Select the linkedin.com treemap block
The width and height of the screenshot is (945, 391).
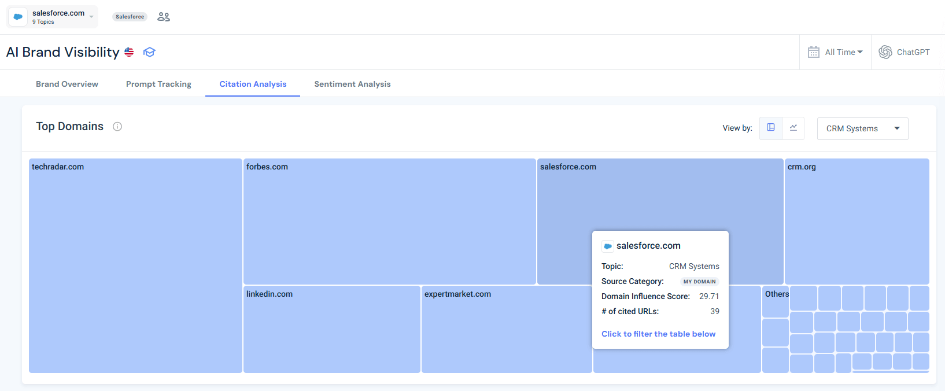pyautogui.click(x=331, y=329)
